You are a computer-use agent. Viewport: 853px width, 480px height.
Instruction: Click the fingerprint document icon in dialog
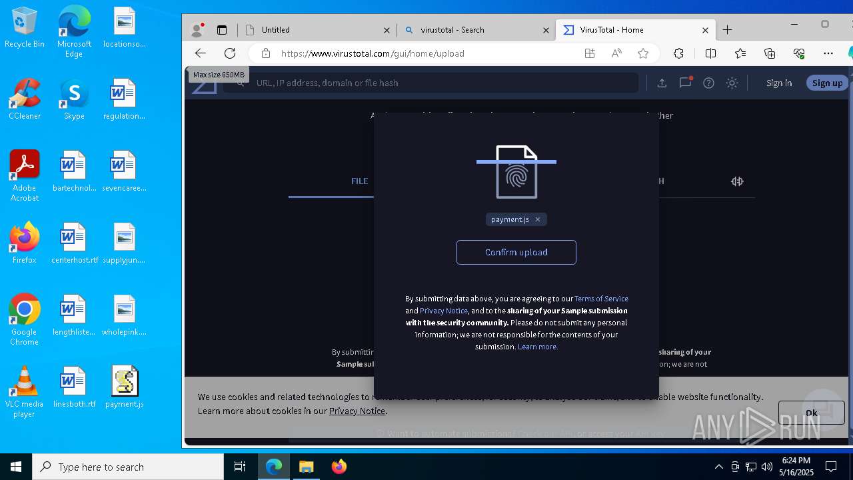pyautogui.click(x=516, y=172)
